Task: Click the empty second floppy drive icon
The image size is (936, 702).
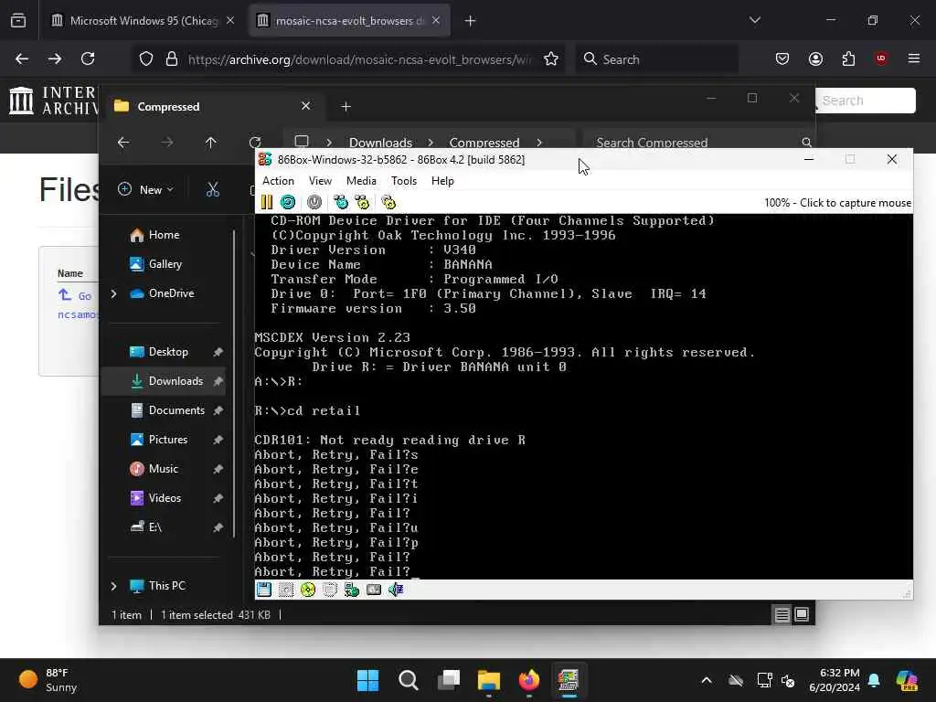Action: (286, 590)
